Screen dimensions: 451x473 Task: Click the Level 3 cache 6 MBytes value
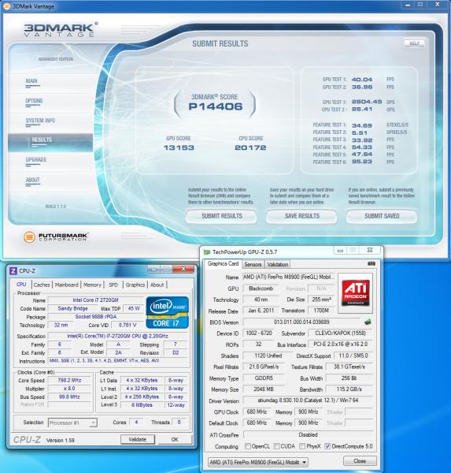[142, 405]
